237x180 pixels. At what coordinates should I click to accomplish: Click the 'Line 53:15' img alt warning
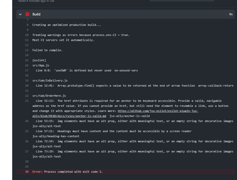133,124
